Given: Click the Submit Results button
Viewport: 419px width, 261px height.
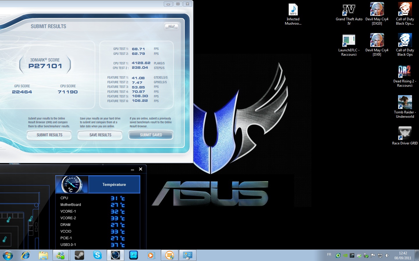Looking at the screenshot, I should (49, 135).
